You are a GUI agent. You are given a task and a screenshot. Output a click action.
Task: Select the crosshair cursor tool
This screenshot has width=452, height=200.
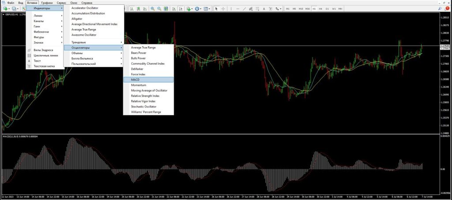[222, 8]
